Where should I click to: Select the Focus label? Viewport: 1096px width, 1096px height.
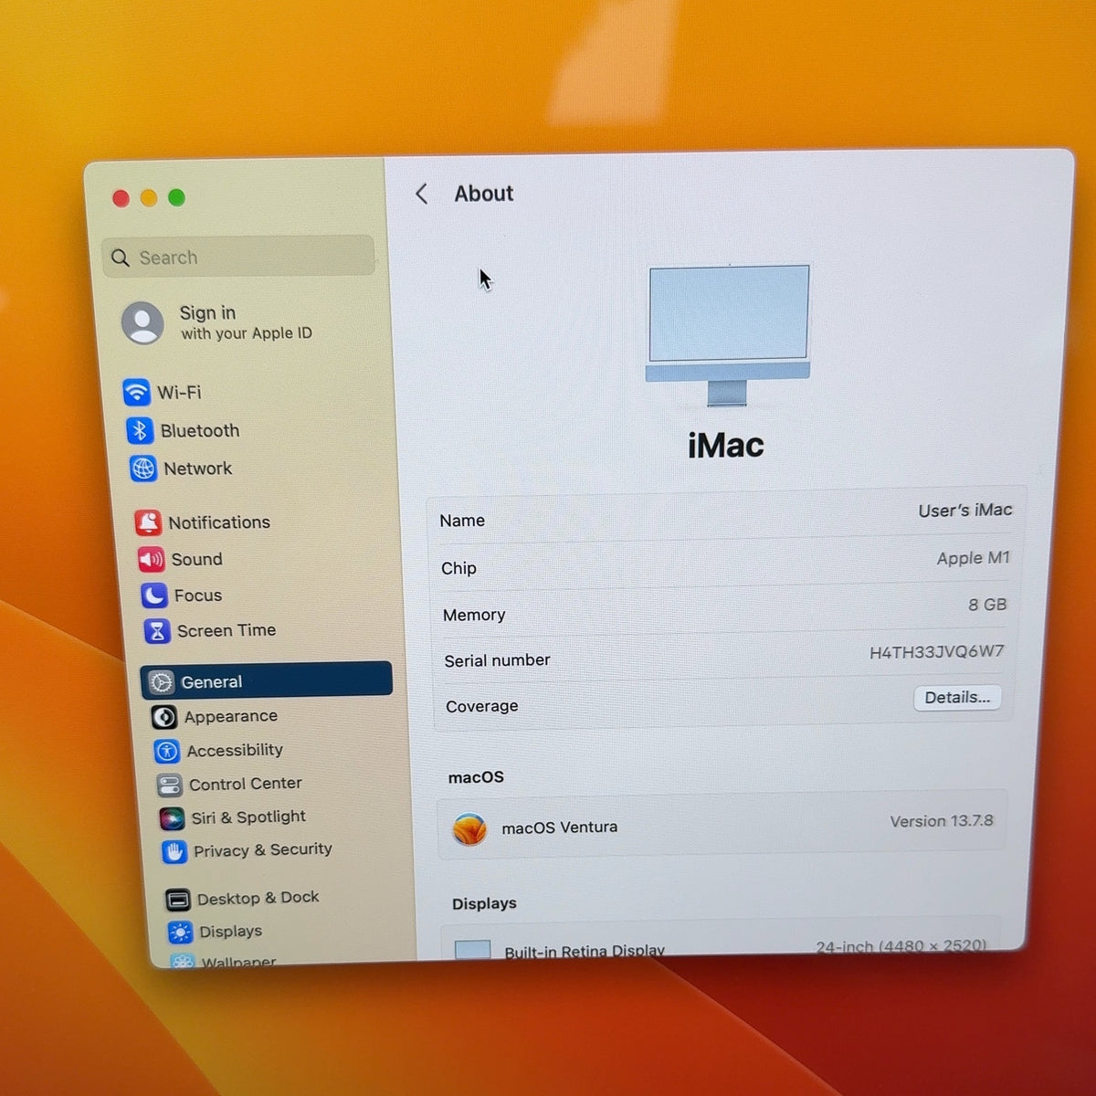[x=198, y=595]
